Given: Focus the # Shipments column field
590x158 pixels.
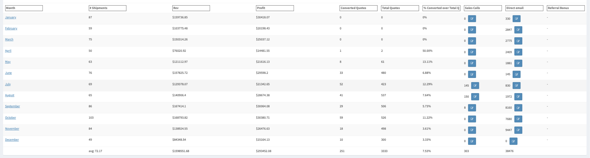Looking at the screenshot, I should coord(107,8).
